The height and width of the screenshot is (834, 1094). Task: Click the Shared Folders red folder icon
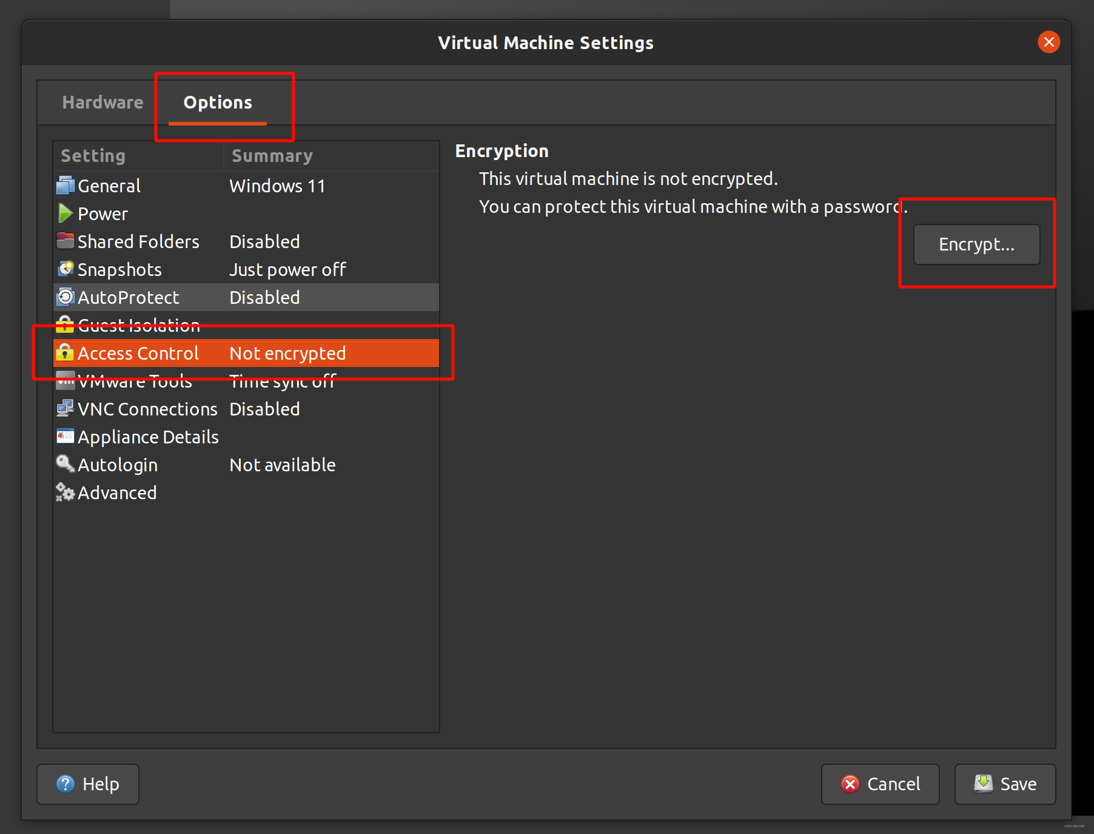click(x=65, y=241)
